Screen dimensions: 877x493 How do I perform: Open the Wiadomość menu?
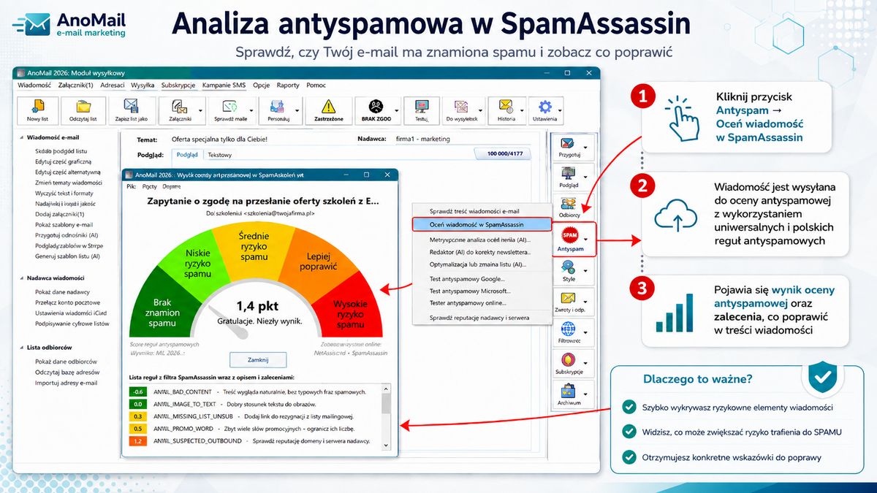tap(34, 85)
